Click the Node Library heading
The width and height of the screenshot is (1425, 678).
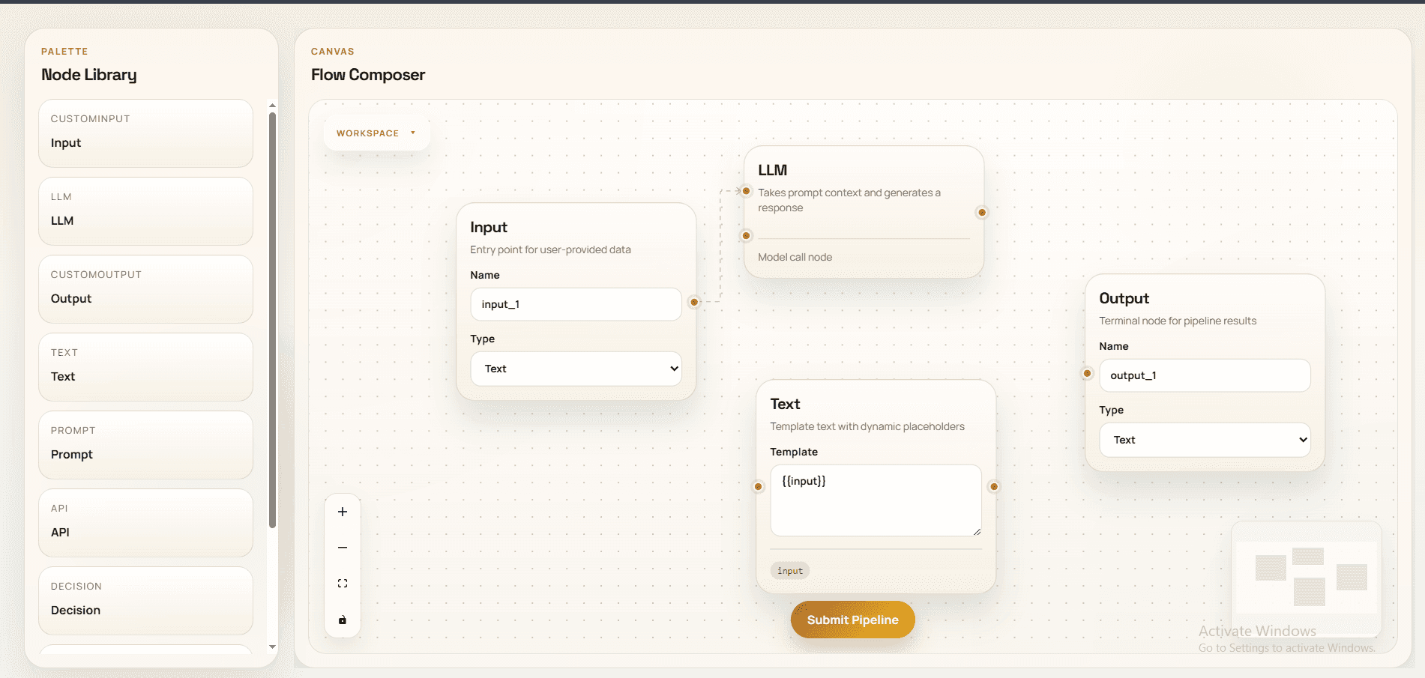pos(89,75)
